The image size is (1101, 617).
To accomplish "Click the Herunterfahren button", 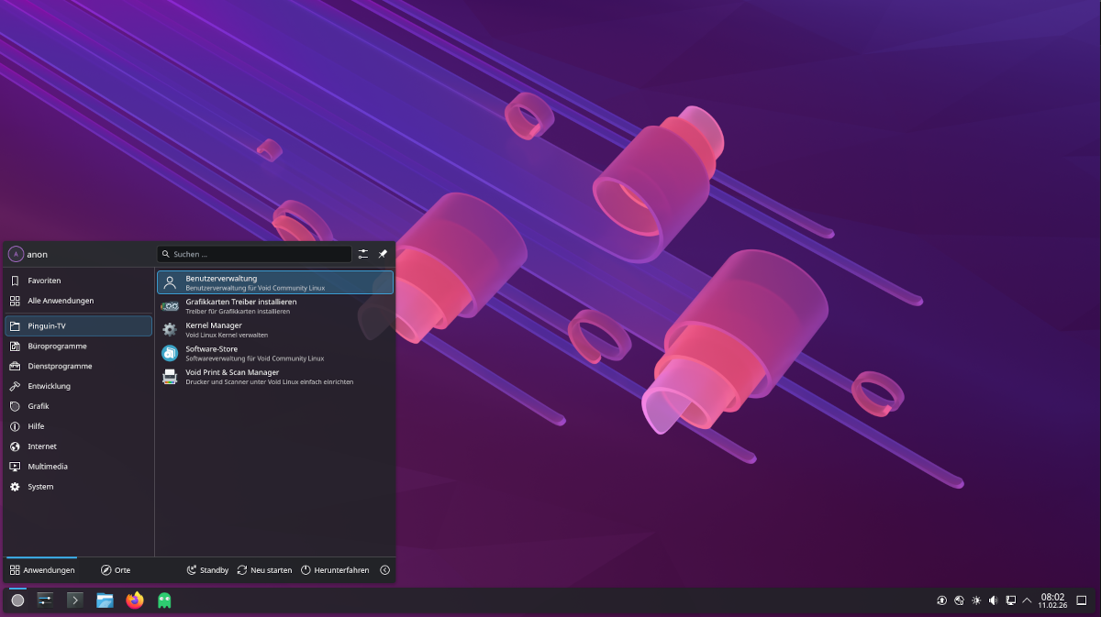I will tap(335, 570).
